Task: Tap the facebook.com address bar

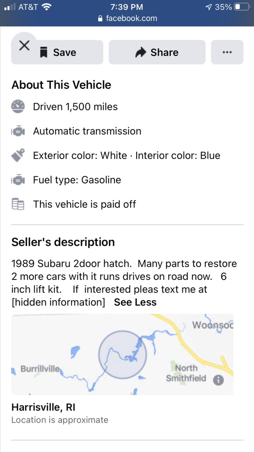Action: (127, 18)
